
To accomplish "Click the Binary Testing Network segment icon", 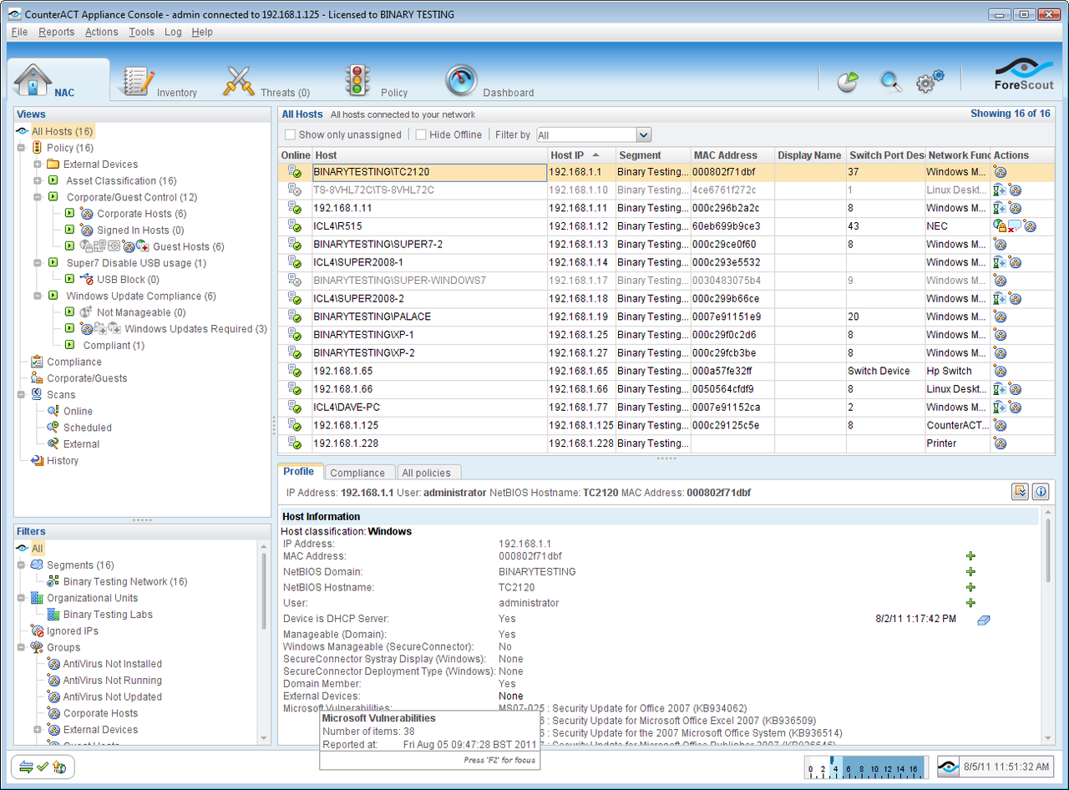I will [53, 581].
